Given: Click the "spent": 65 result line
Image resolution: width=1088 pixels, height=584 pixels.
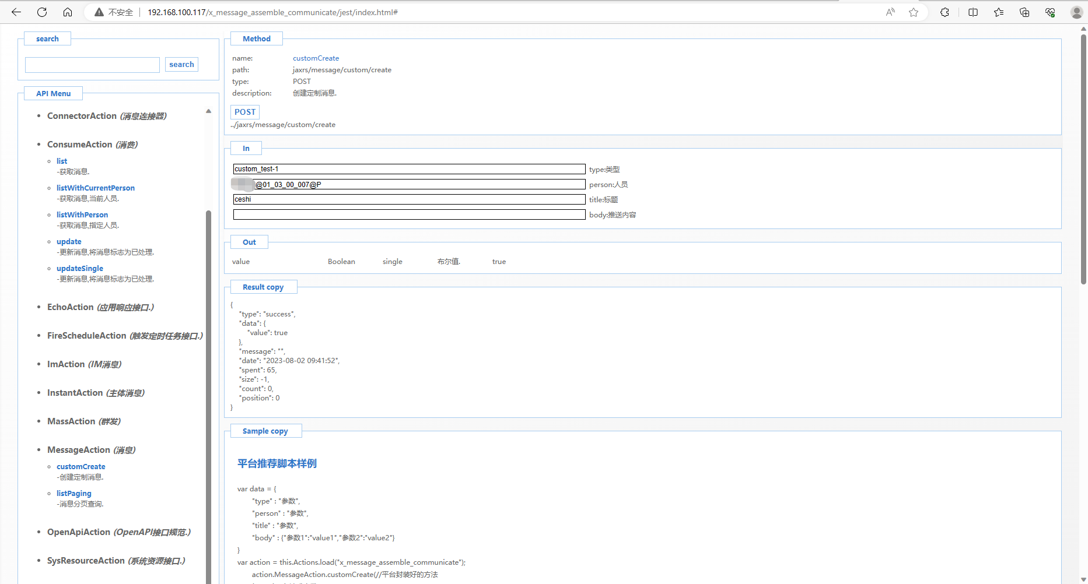Looking at the screenshot, I should coord(258,370).
